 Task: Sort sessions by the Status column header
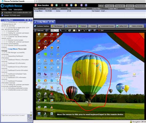click(x=59, y=9)
